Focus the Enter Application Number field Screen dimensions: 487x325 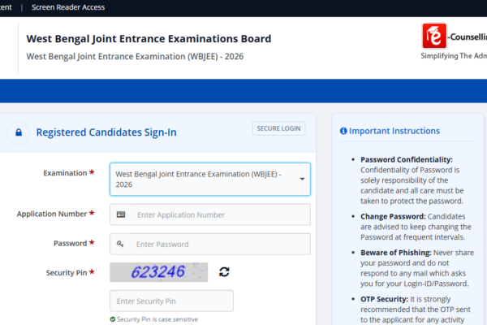pyautogui.click(x=219, y=214)
